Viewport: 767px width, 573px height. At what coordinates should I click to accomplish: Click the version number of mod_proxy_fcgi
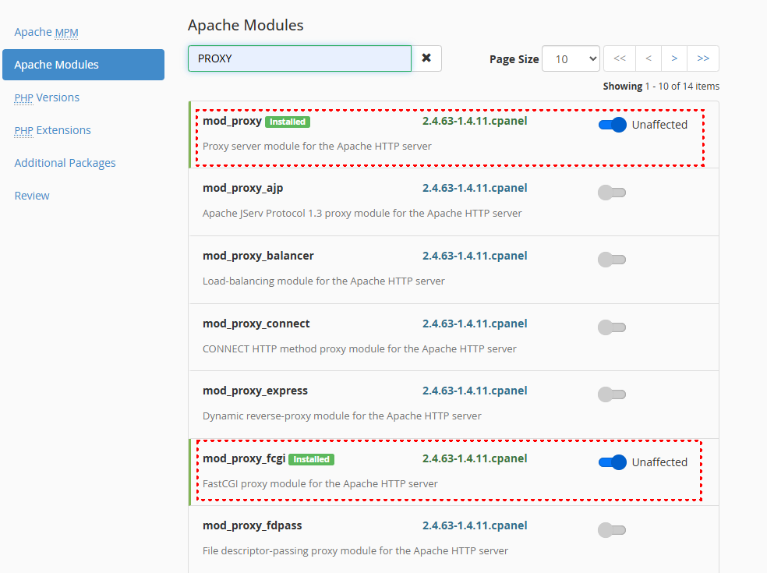(x=475, y=458)
